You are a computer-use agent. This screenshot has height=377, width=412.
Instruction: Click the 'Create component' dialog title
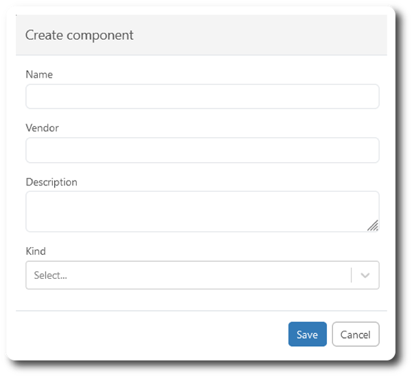[80, 35]
